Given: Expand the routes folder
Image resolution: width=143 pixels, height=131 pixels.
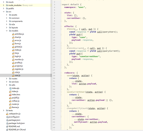Looking at the screenshot, I should tap(7, 79).
